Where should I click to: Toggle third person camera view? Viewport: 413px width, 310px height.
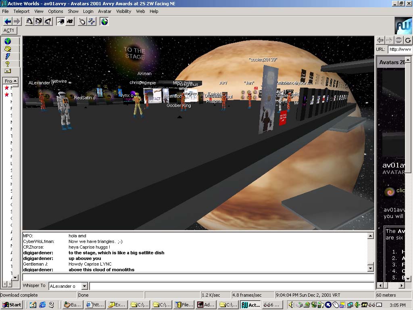click(70, 21)
